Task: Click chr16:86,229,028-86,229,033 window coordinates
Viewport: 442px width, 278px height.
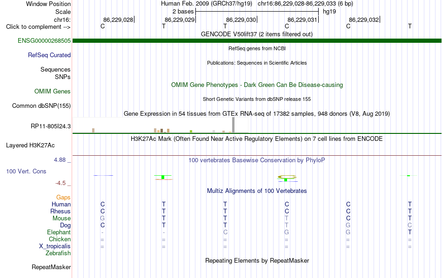Action: point(296,4)
